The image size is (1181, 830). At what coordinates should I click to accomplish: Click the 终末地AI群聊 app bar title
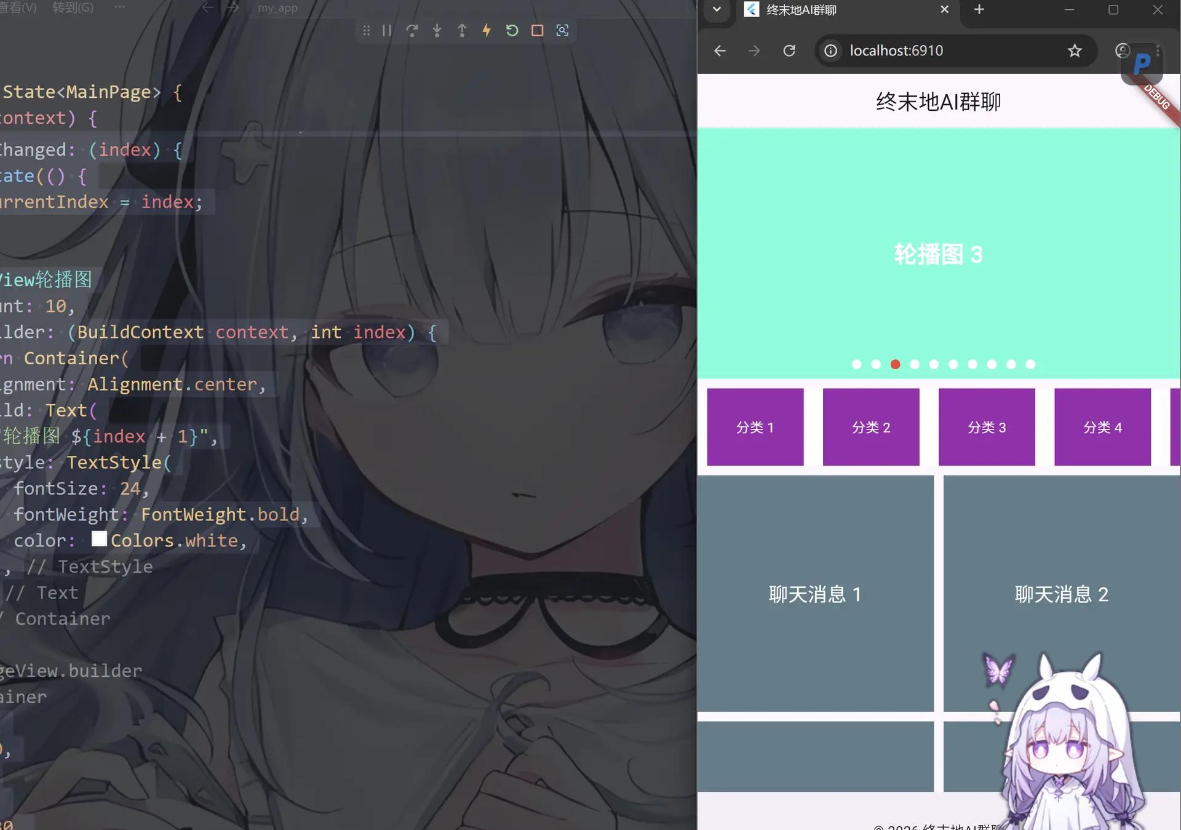coord(939,102)
